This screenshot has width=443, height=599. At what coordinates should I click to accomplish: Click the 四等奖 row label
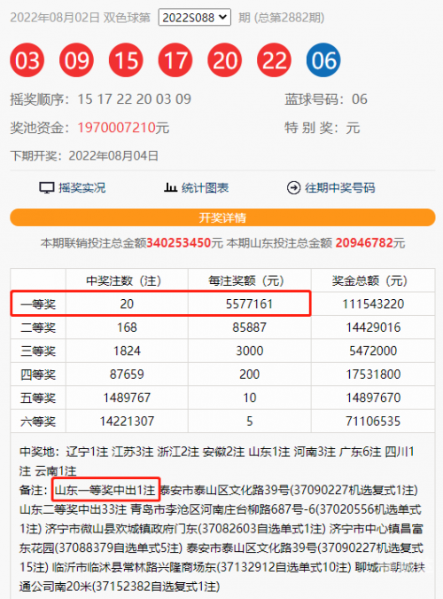tap(38, 374)
